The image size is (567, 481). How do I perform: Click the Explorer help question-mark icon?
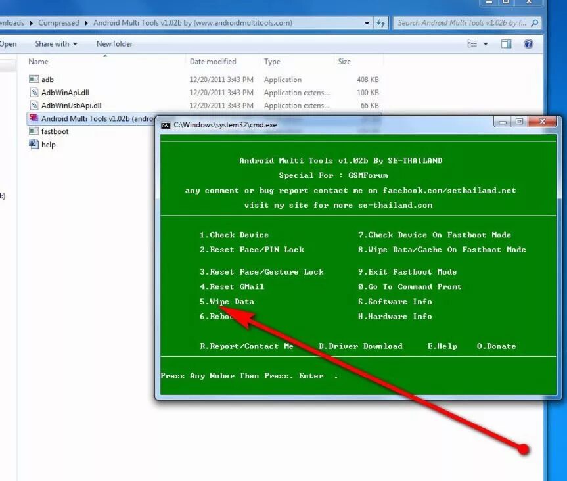point(528,44)
